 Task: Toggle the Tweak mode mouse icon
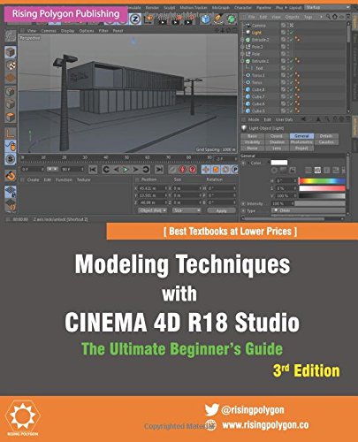(x=11, y=146)
